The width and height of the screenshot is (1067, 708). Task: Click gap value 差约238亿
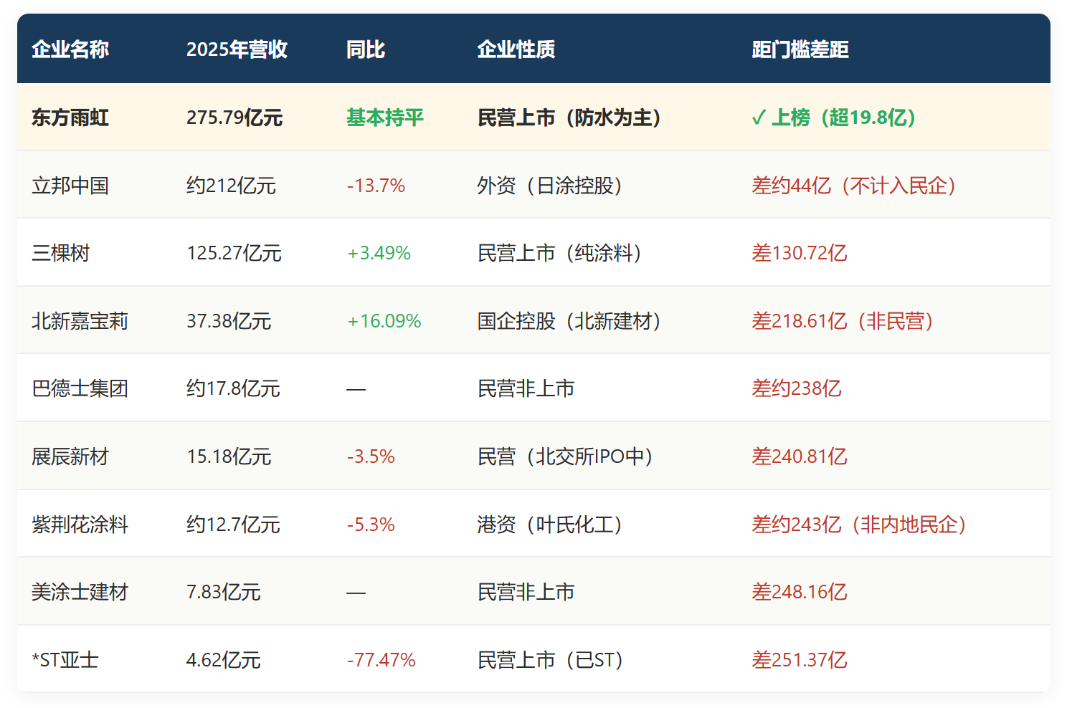point(797,388)
